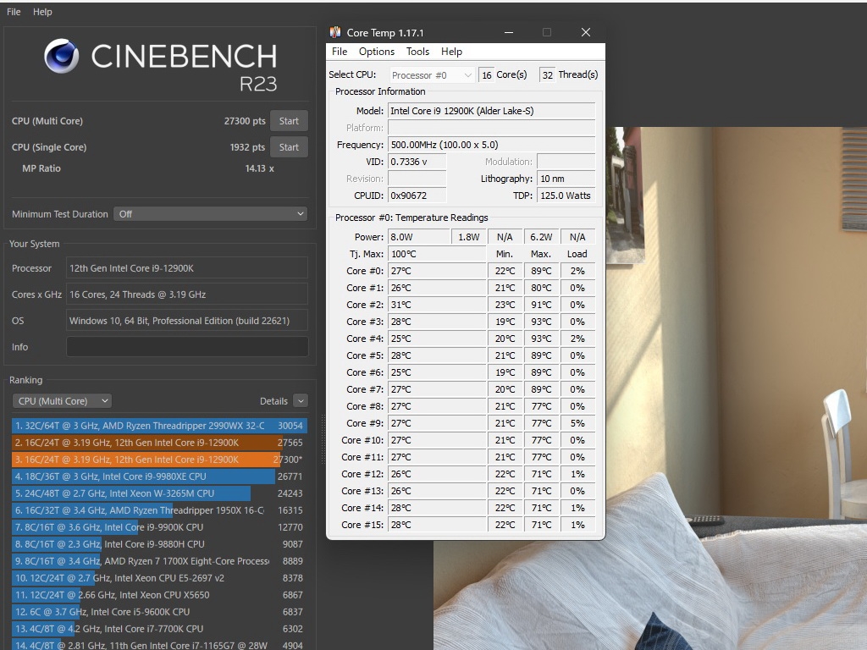Select ranking row AMD Ryzen 7 1700X
Screen dimensions: 867x650
pos(159,561)
